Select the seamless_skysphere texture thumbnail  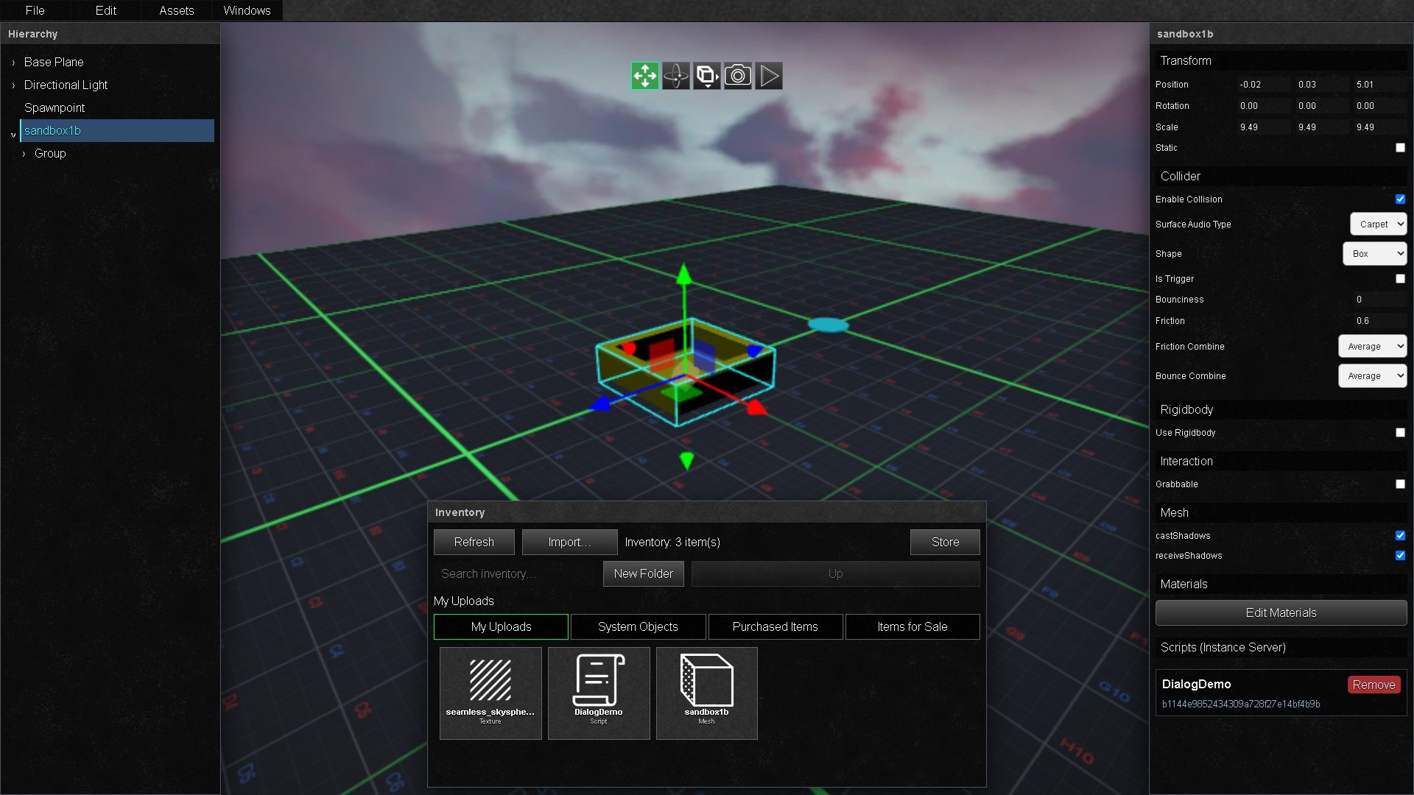point(490,693)
